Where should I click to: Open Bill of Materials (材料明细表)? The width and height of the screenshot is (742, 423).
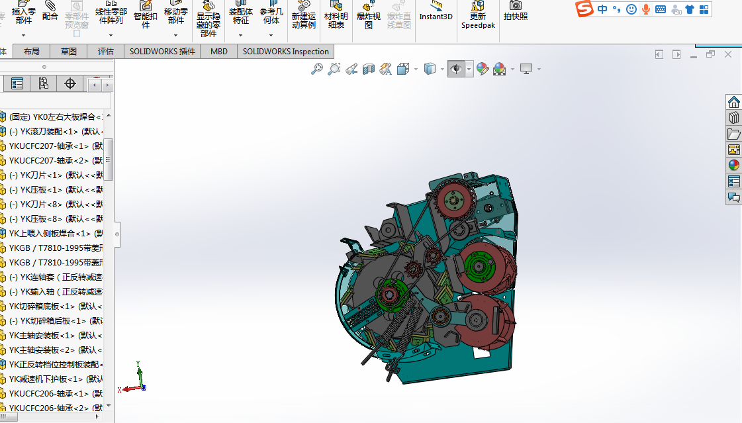click(336, 15)
